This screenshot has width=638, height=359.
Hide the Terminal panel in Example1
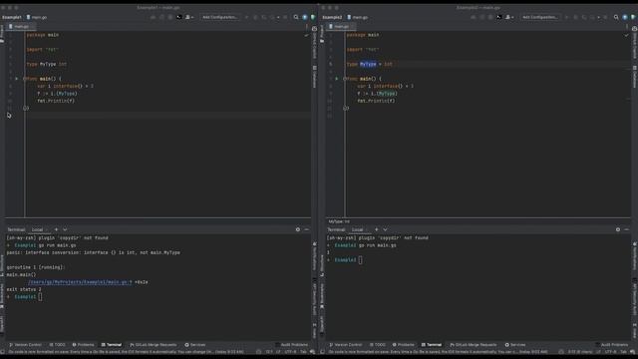tap(306, 229)
